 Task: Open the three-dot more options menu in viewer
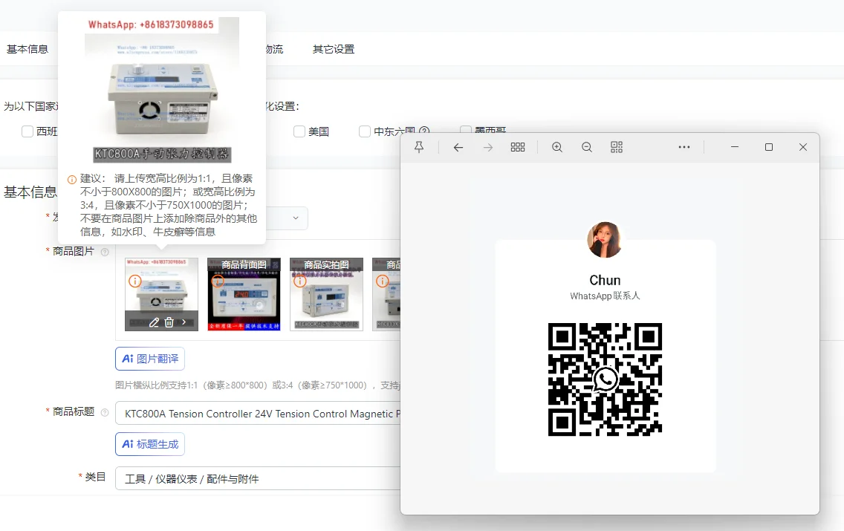684,147
